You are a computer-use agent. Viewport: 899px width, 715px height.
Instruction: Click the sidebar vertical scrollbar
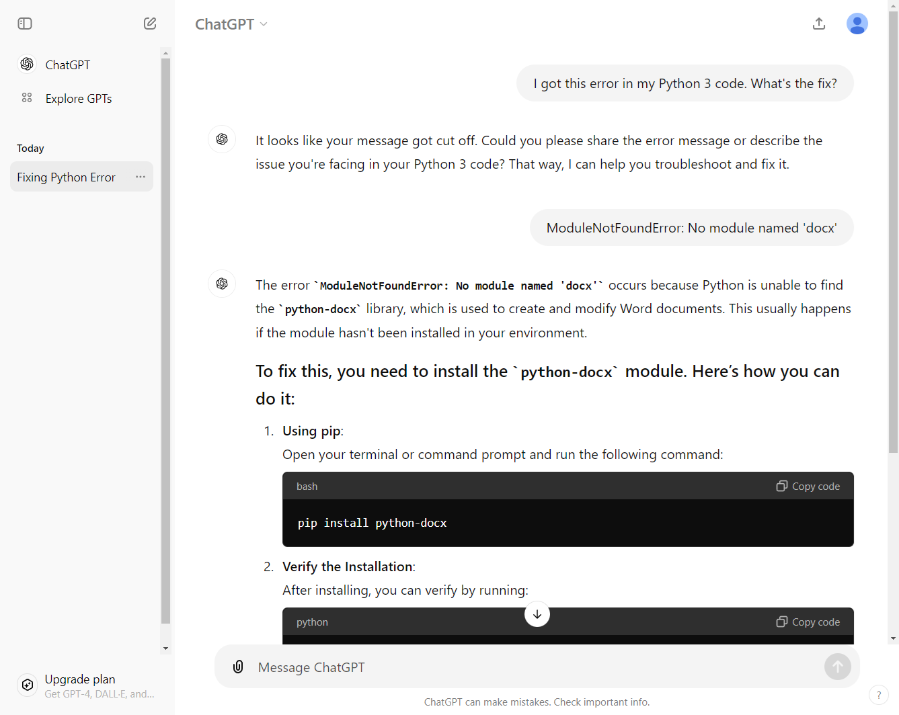pos(165,336)
